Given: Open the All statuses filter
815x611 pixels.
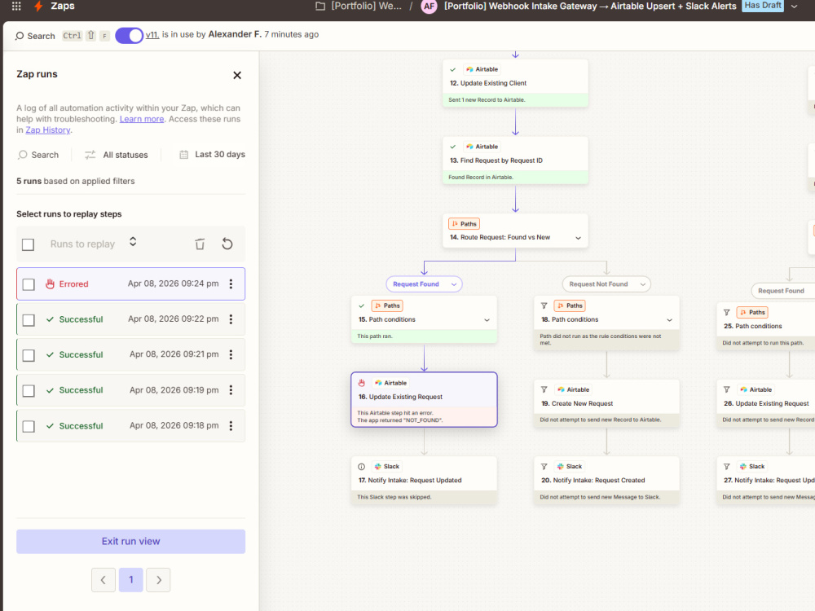Looking at the screenshot, I should (x=117, y=155).
